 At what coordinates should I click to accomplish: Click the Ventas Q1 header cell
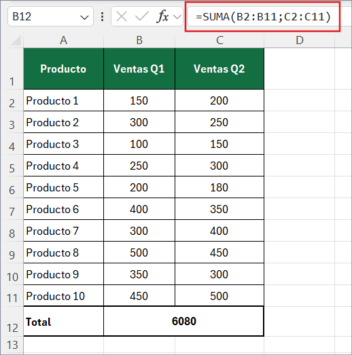tap(139, 69)
